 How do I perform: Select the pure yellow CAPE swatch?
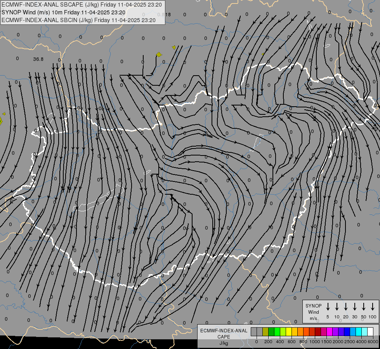[x=289, y=332]
